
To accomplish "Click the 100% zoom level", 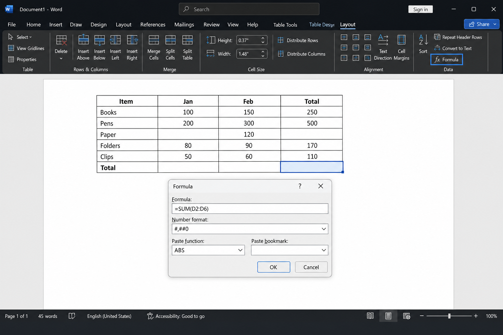I will [491, 316].
